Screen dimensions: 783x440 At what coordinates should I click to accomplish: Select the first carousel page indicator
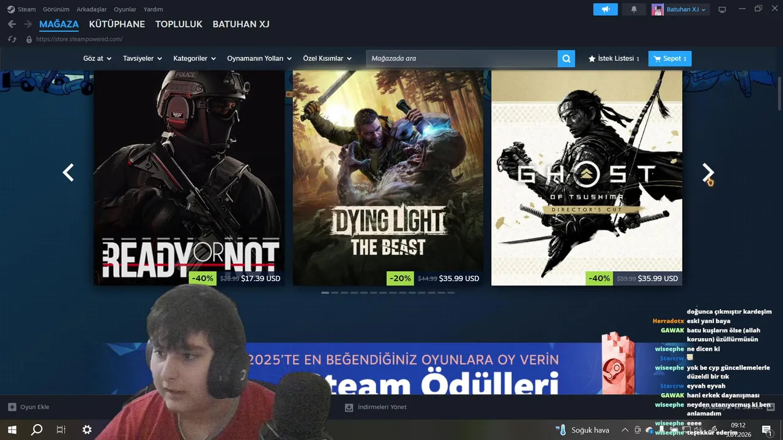tap(325, 293)
